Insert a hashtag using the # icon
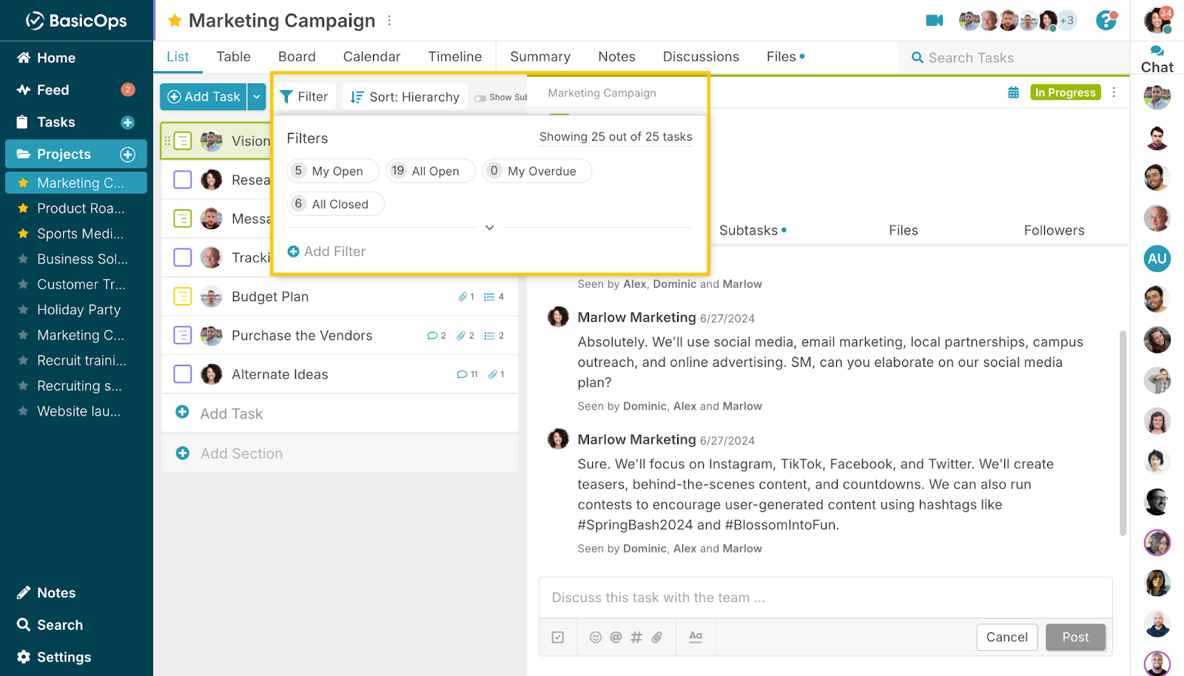The image size is (1184, 676). [636, 637]
